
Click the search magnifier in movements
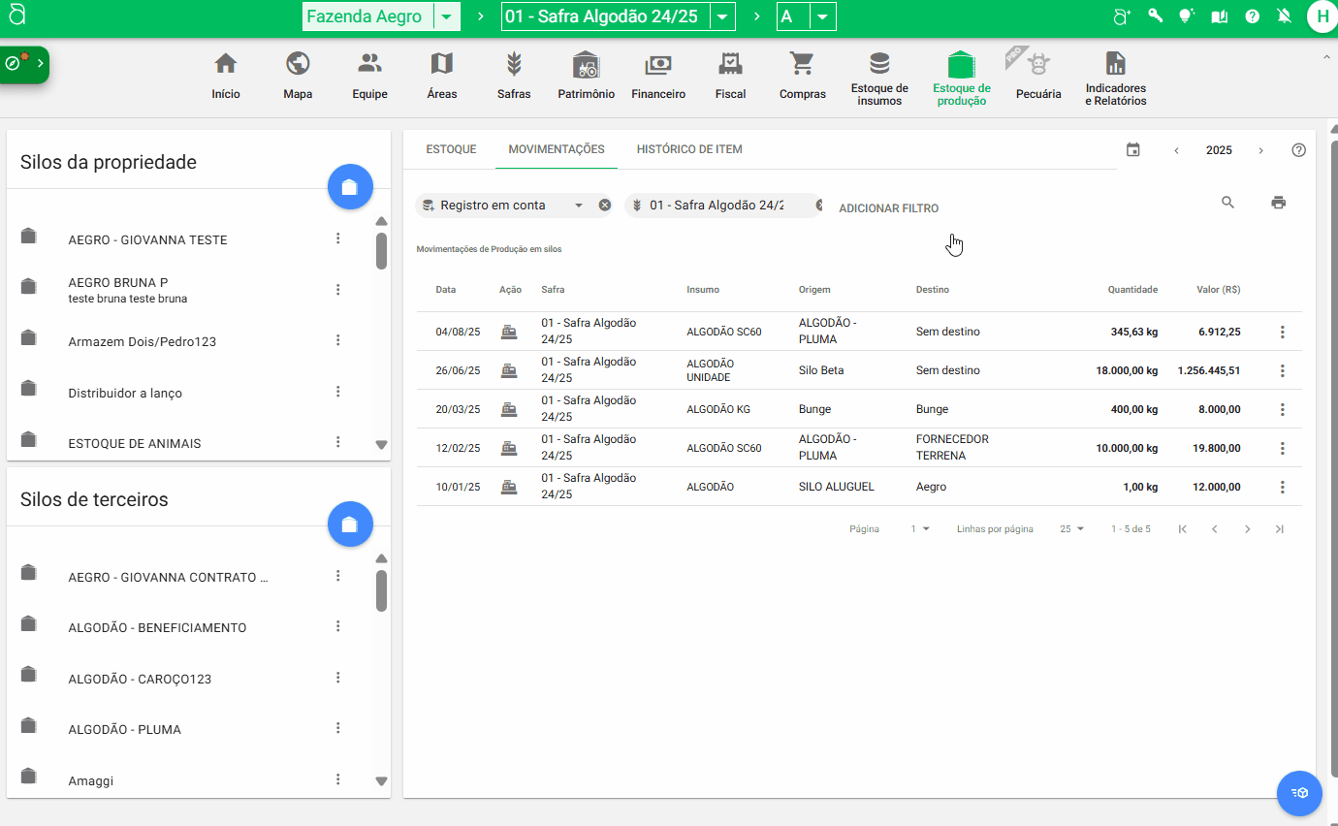pos(1227,203)
